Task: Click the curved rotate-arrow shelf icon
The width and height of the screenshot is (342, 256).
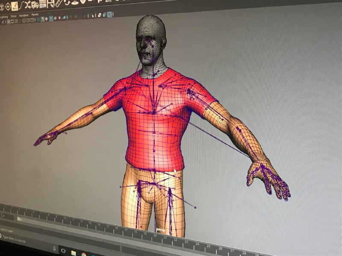Action: click(67, 2)
